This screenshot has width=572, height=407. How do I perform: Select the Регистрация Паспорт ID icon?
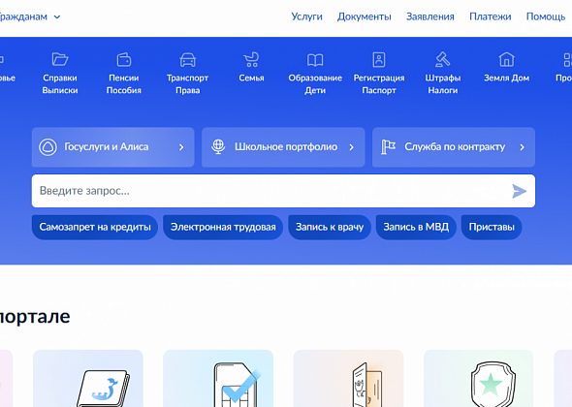coord(379,59)
